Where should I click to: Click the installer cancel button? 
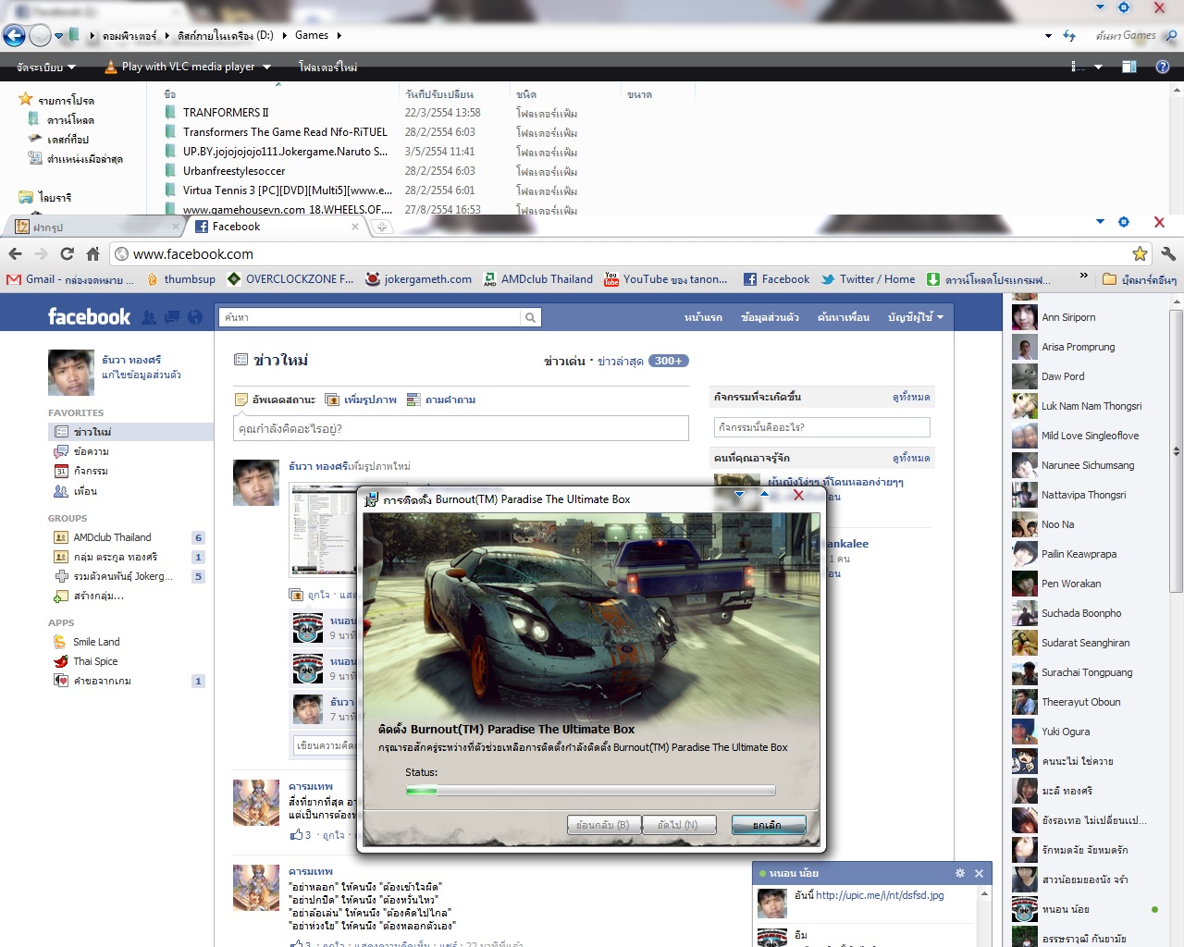point(768,825)
